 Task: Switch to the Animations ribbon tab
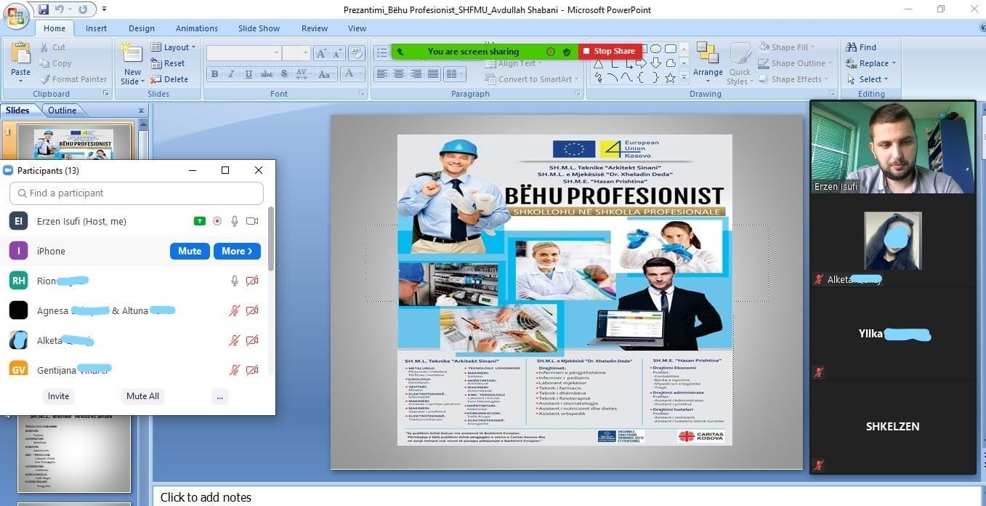[196, 28]
